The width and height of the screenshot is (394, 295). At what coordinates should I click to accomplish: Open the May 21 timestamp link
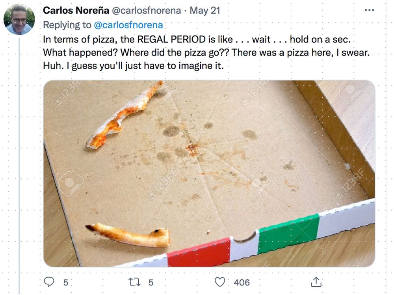point(205,11)
